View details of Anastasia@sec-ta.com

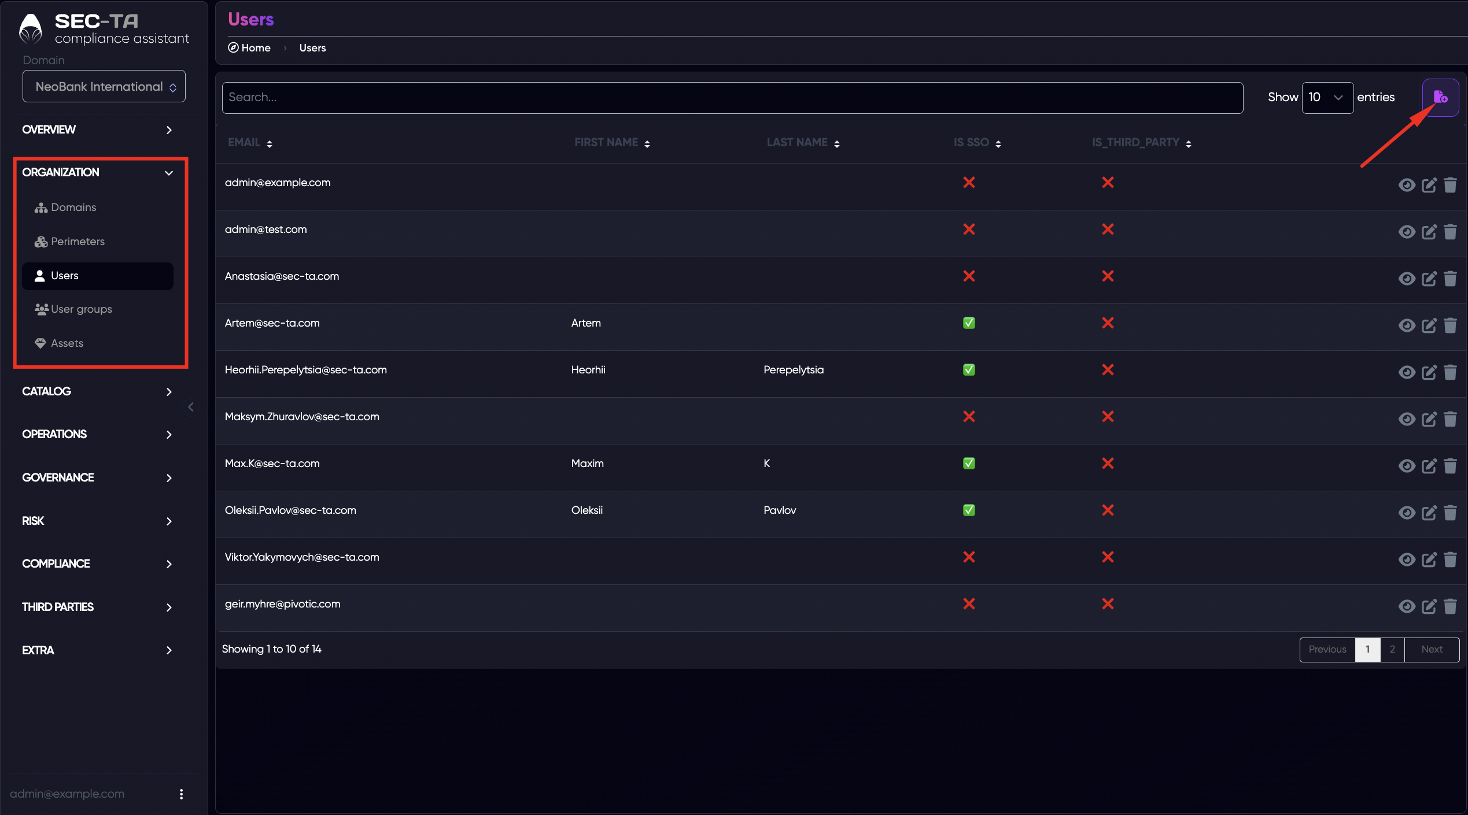click(1407, 279)
